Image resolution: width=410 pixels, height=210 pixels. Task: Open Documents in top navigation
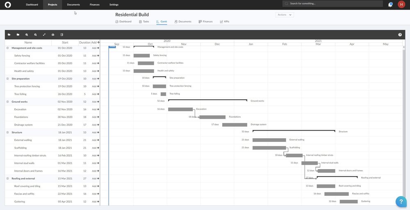[x=73, y=4]
